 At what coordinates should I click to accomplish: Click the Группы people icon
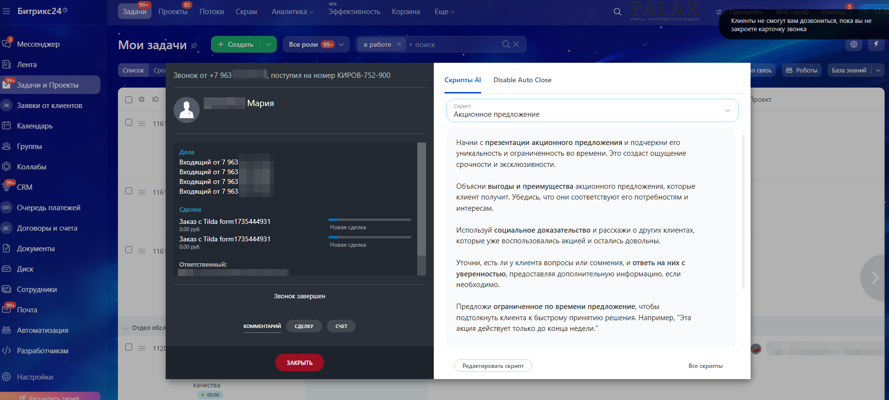(x=7, y=146)
